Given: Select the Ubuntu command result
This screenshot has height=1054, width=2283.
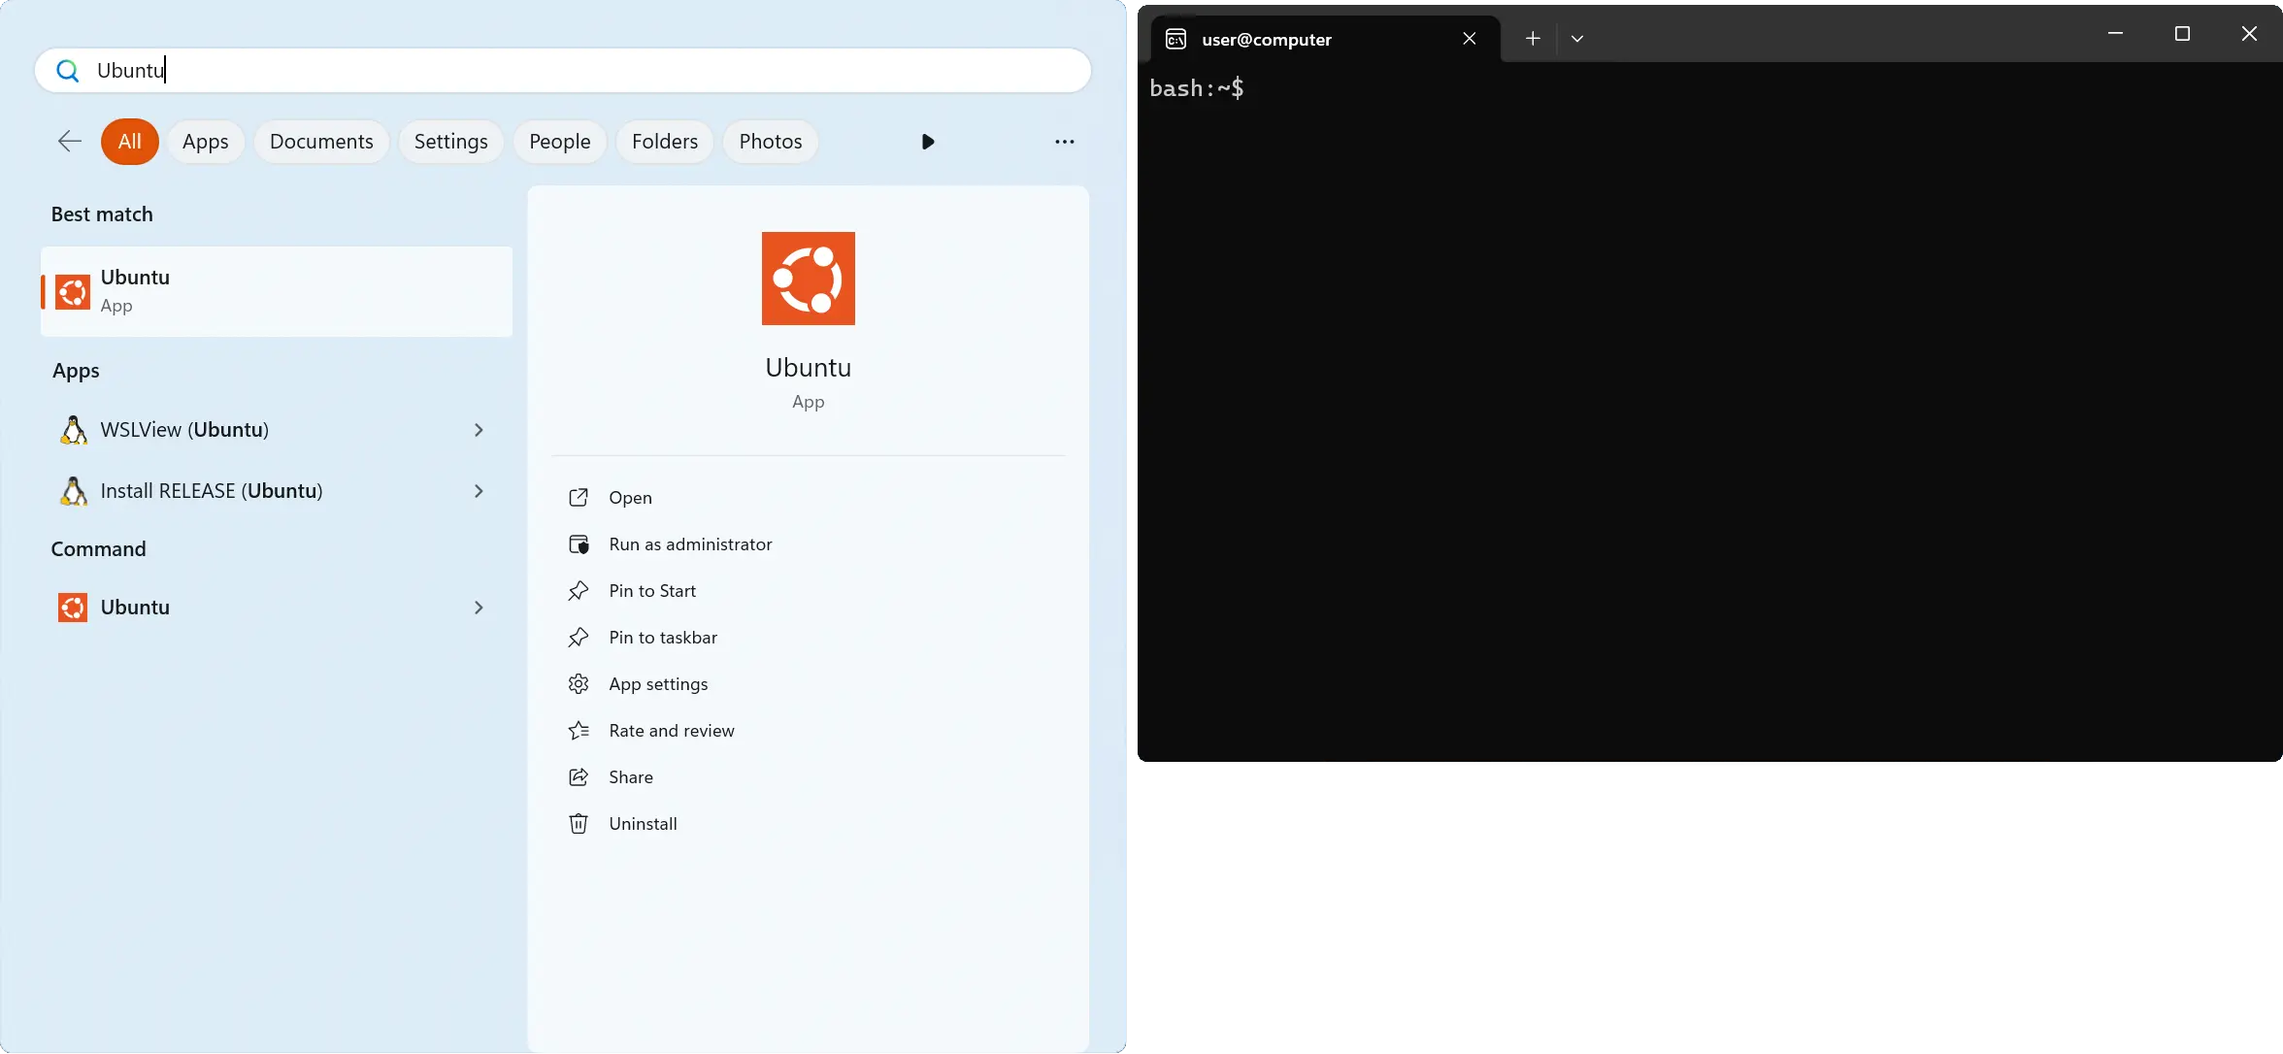Looking at the screenshot, I should [x=277, y=608].
